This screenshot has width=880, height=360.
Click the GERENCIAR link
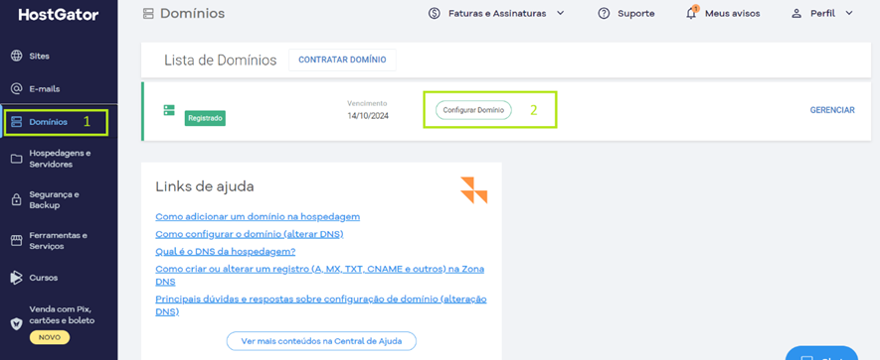point(832,110)
